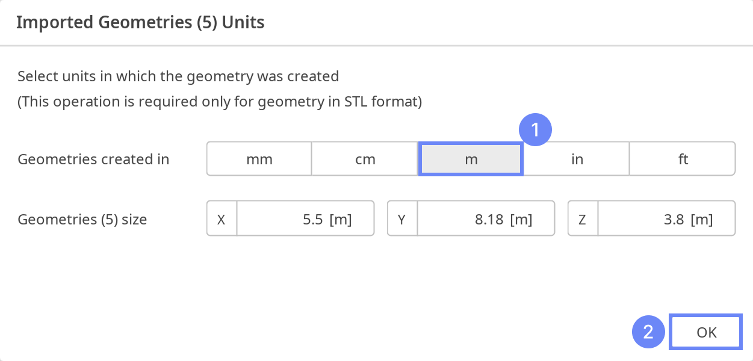Viewport: 753px width, 361px height.
Task: Select the currently highlighted "m" unit
Action: (471, 158)
